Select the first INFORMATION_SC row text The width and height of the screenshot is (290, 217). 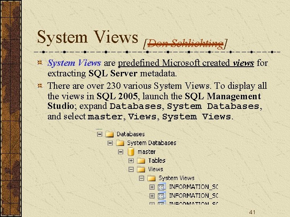[193, 187]
